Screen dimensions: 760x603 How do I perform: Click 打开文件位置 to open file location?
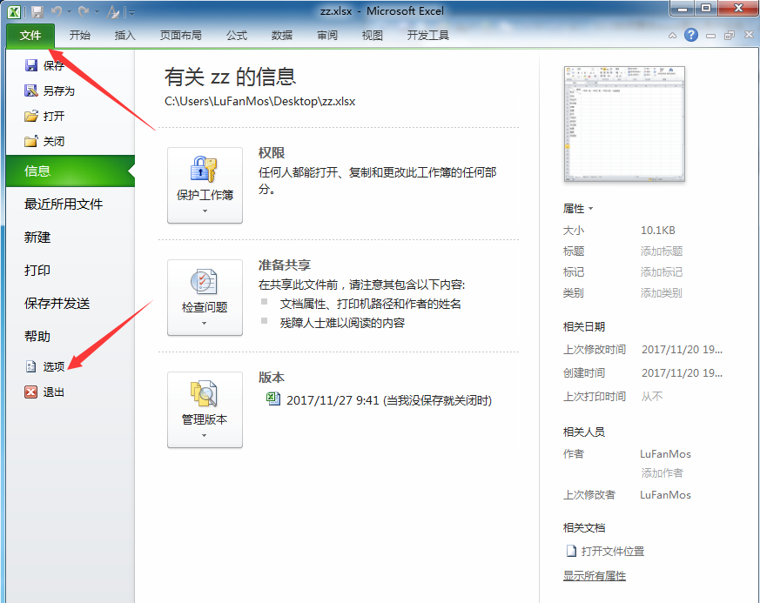(612, 551)
